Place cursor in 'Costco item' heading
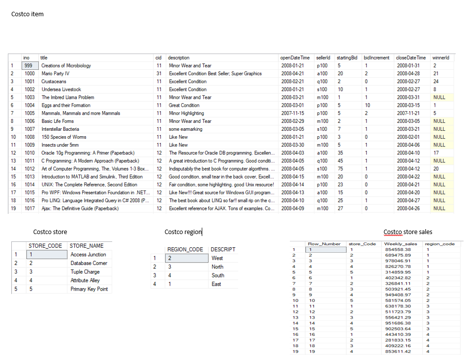 pyautogui.click(x=28, y=14)
